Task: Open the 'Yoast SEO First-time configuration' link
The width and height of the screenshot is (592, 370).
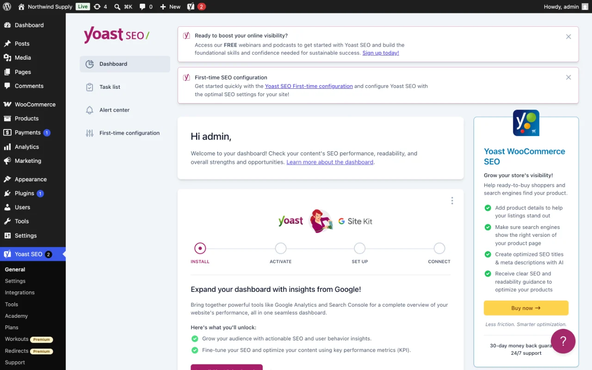Action: [309, 86]
